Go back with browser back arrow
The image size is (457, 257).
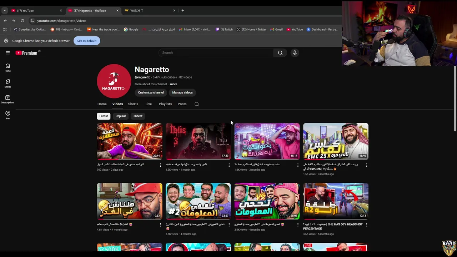coord(5,21)
